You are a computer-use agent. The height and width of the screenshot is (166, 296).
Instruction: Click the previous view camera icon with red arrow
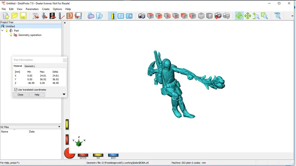(x=218, y=16)
